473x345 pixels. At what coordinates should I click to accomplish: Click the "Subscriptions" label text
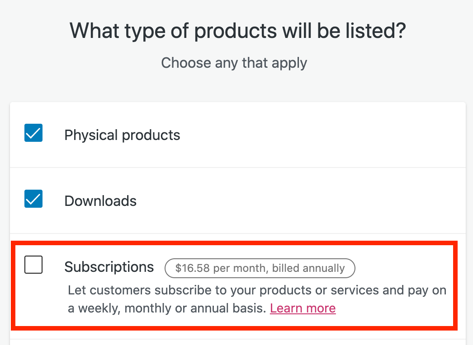tap(109, 267)
